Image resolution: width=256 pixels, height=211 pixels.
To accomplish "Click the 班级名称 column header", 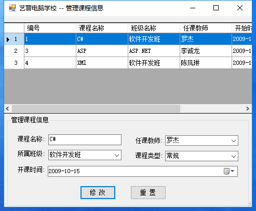I will click(154, 28).
